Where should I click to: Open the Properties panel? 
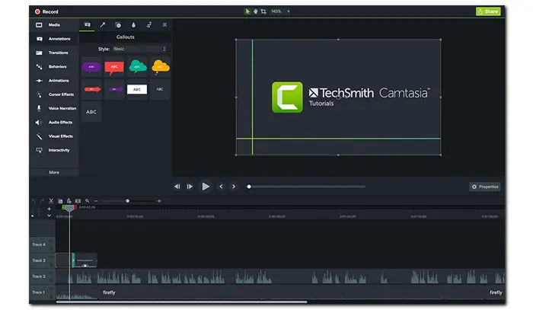click(x=485, y=187)
